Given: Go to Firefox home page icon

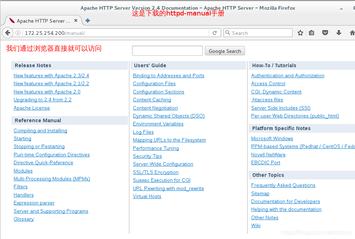Looking at the screenshot, I should (x=352, y=33).
